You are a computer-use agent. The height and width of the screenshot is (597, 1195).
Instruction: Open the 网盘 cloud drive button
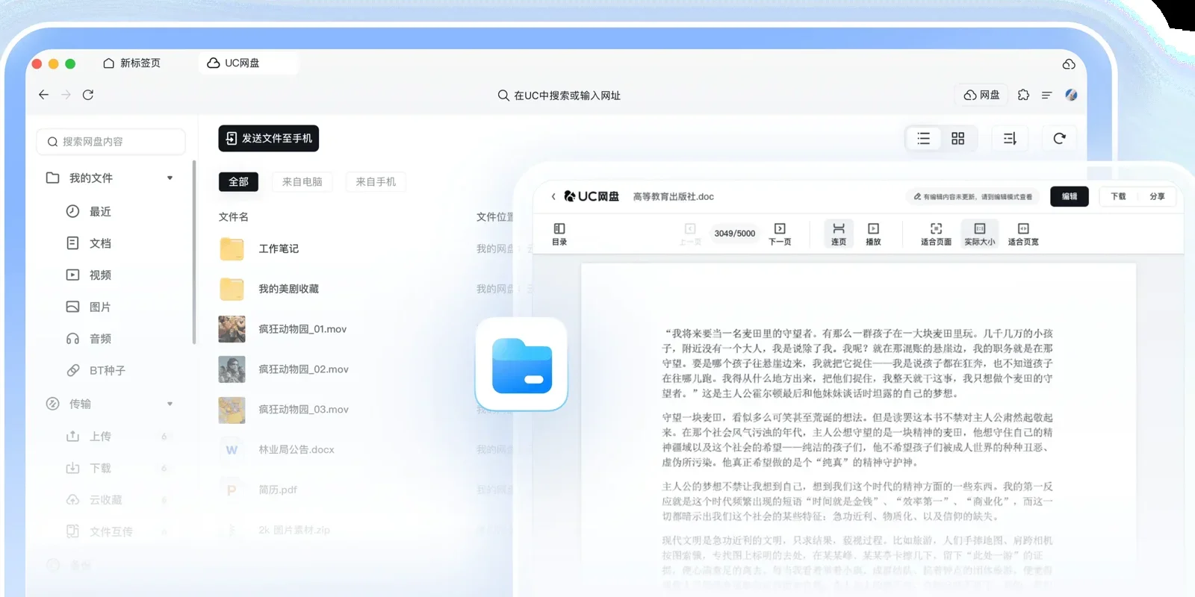click(x=981, y=95)
